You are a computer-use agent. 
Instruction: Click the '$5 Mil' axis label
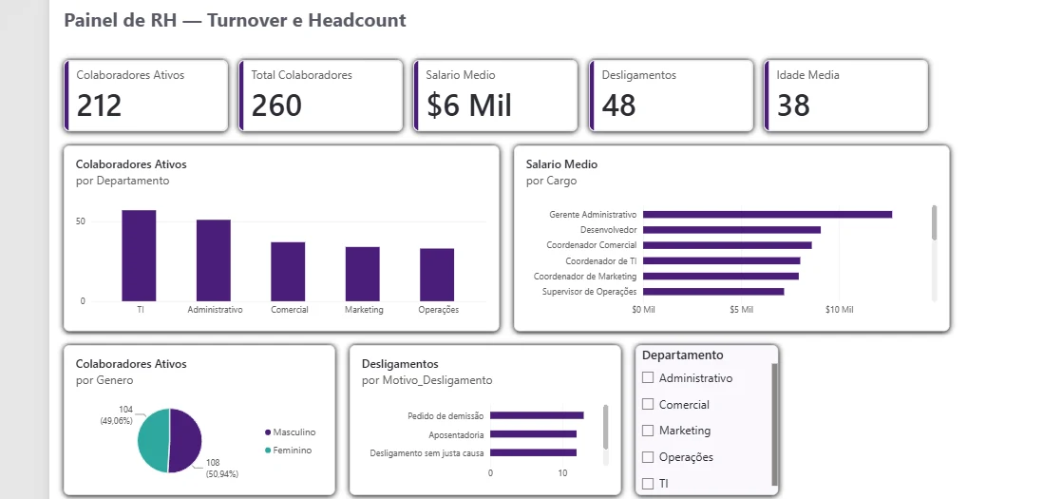tap(741, 310)
